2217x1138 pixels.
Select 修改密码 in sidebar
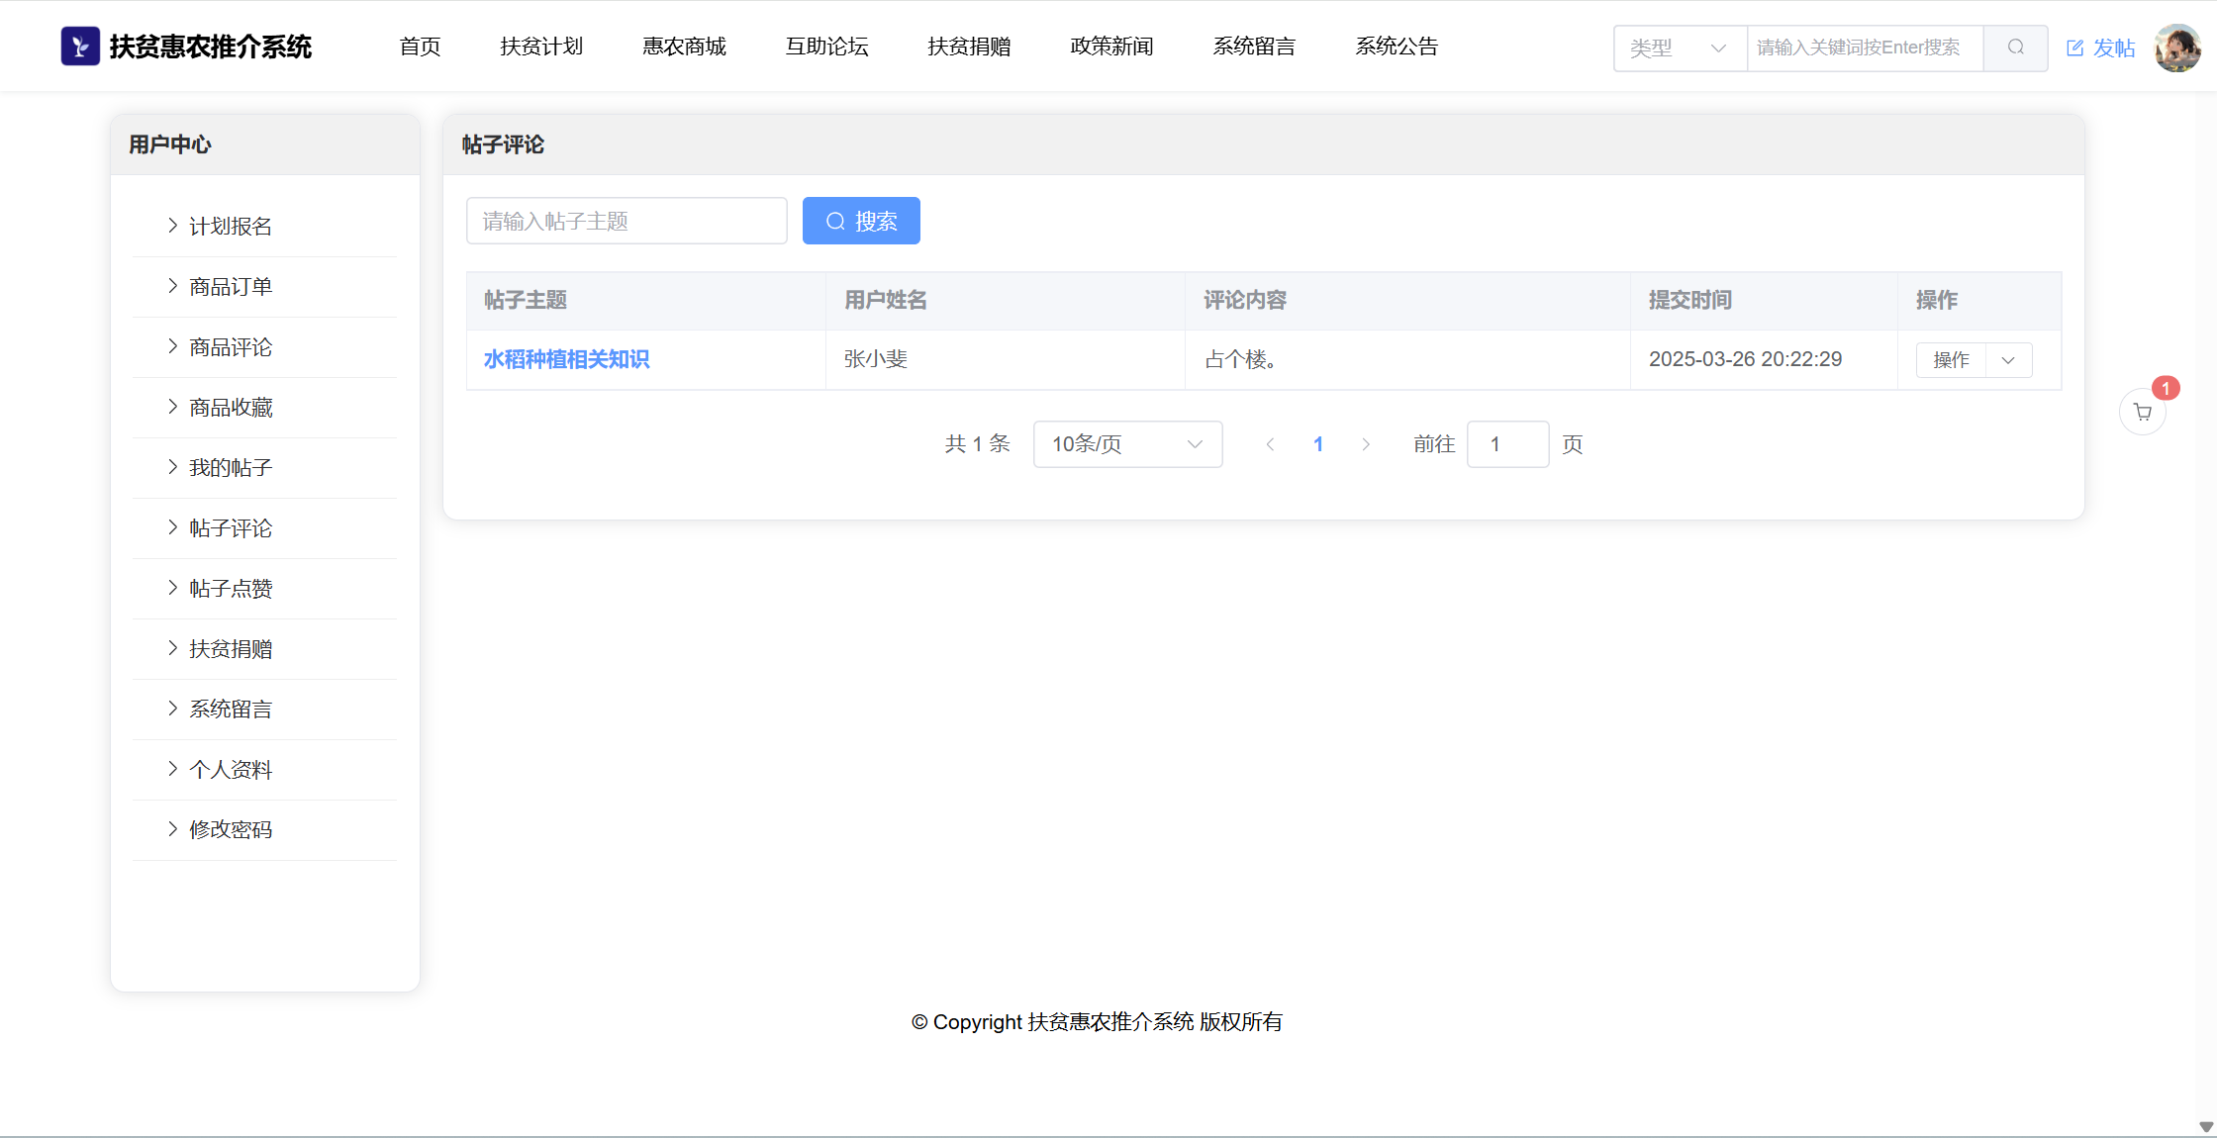[x=231, y=830]
